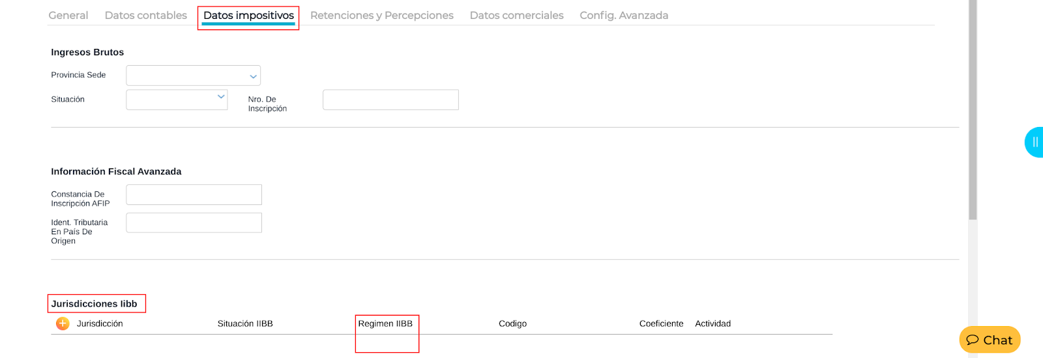The width and height of the screenshot is (1043, 358).
Task: Switch to Config. Avanzada tab
Action: tap(624, 15)
